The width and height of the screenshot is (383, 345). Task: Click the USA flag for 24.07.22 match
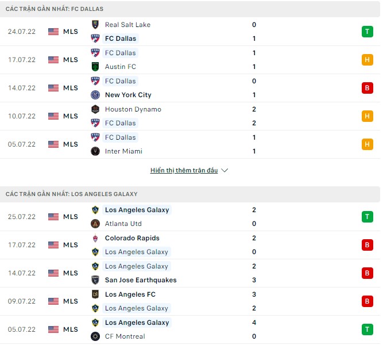[53, 32]
